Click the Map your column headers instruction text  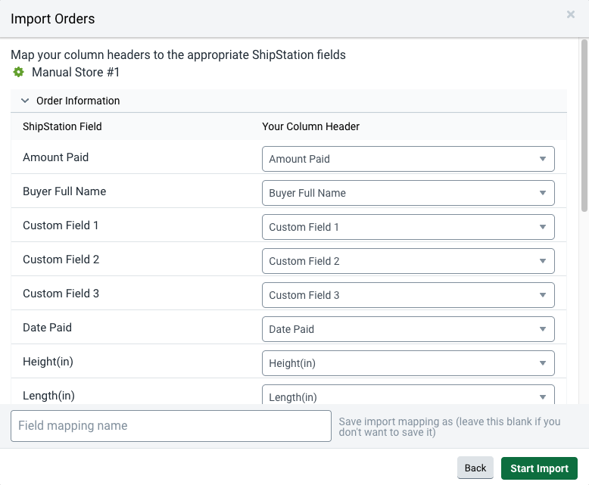178,54
